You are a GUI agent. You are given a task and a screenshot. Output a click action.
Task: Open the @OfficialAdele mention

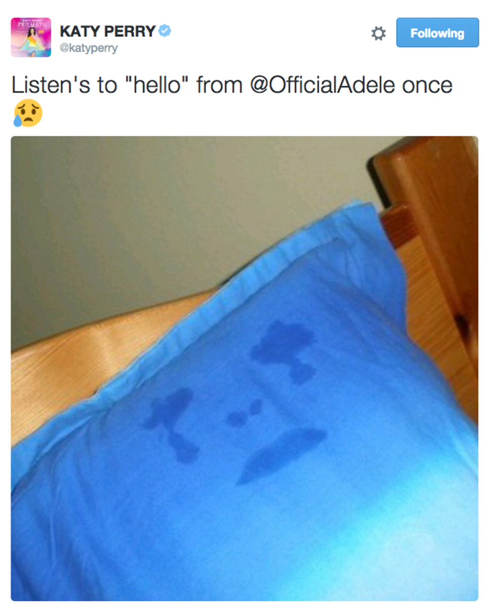pyautogui.click(x=322, y=85)
